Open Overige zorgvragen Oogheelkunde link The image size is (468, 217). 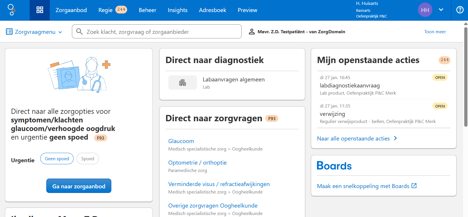213,206
